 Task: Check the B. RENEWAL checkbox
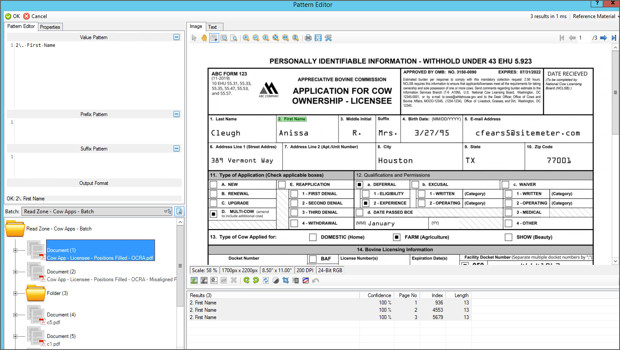(213, 194)
